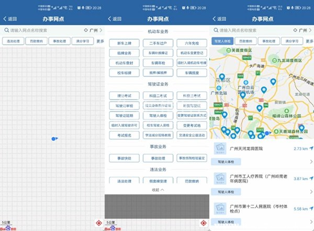Tap blue location dot on blank grid map
Viewport: 314px width, 231px height.
point(53,139)
